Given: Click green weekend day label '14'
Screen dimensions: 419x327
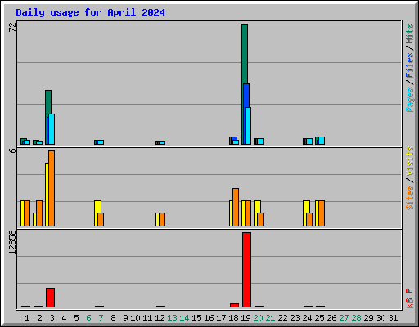Looking at the screenshot, I should tap(184, 318).
